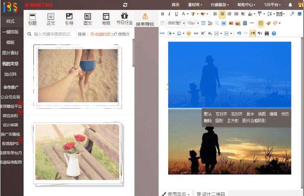Insert a table with the table icon

click(203, 24)
